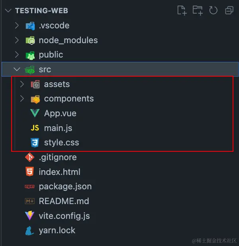
Task: Expand the .vscode folder chevron
Action: pos(17,26)
